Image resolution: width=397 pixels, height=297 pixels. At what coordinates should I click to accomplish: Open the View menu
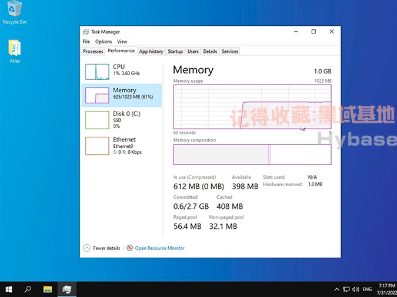pos(122,42)
